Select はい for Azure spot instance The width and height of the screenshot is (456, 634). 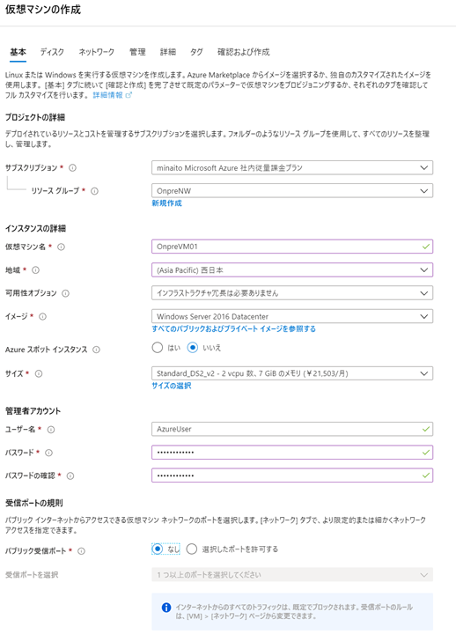point(158,348)
